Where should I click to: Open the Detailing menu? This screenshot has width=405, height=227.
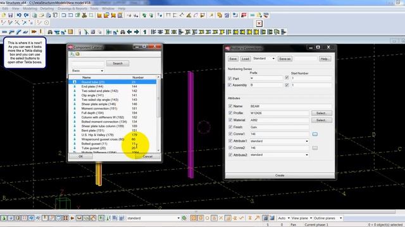[x=47, y=8]
